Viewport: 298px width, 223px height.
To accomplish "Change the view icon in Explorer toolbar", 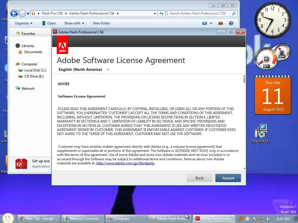I will click(x=205, y=23).
